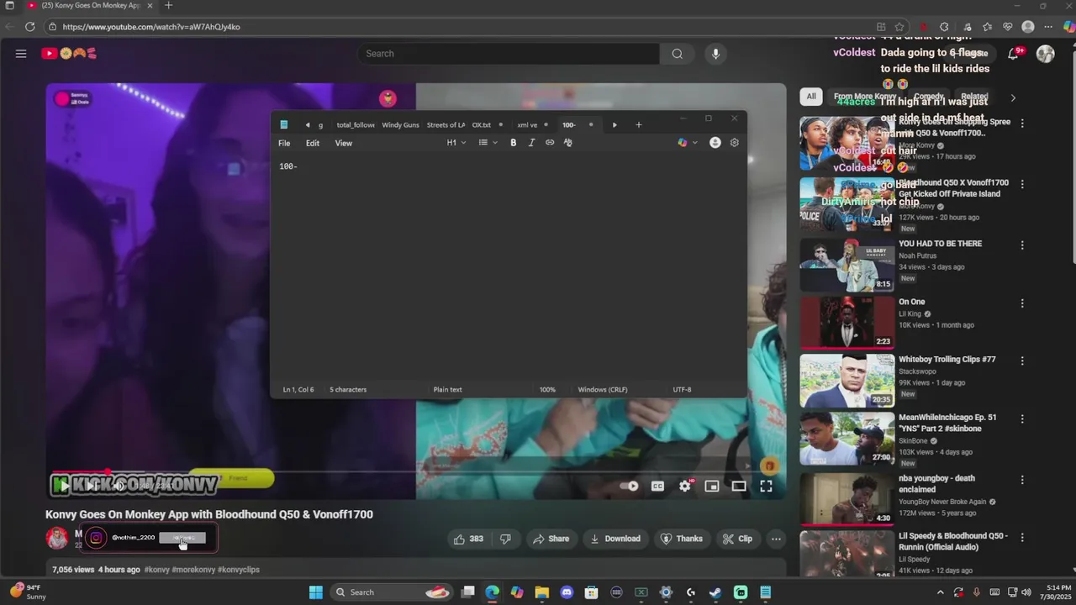
Task: Toggle autoplay switch in video player
Action: click(629, 486)
